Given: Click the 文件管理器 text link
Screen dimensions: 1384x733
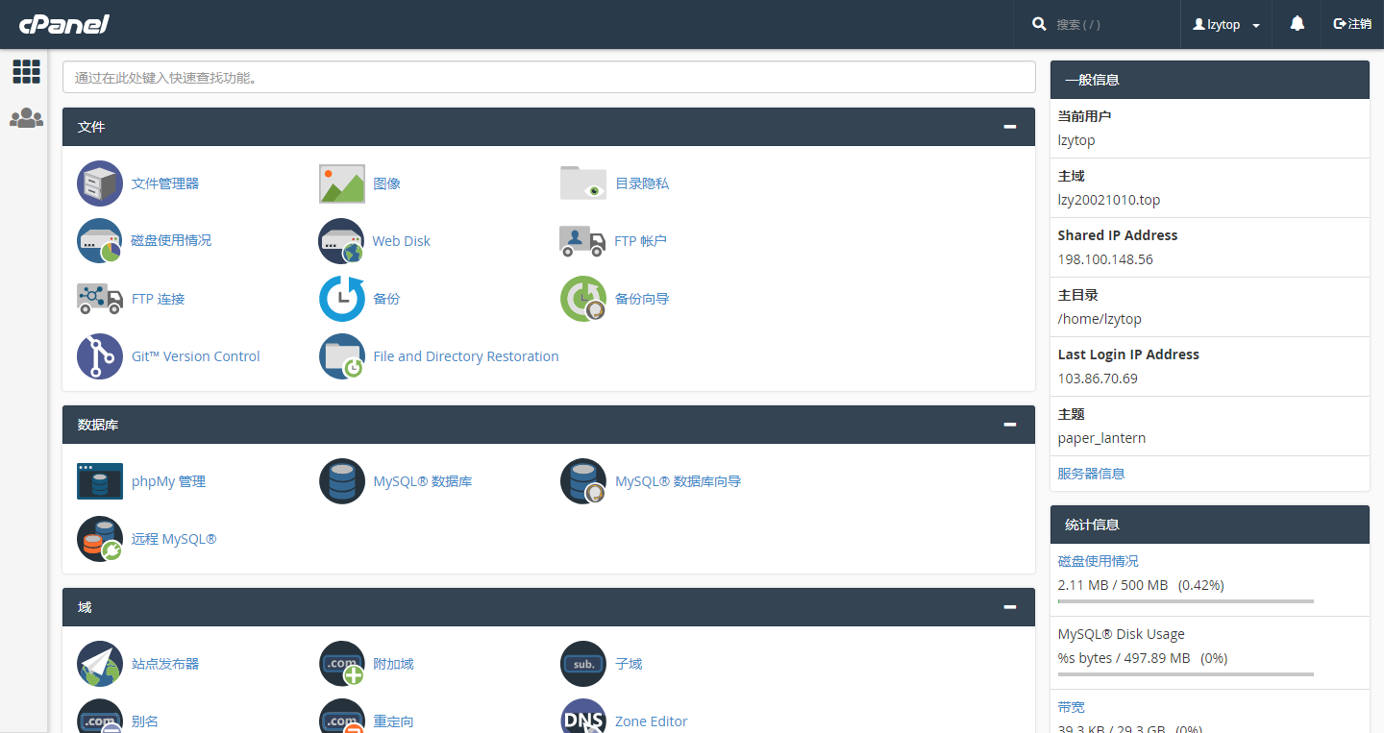Looking at the screenshot, I should pos(165,183).
